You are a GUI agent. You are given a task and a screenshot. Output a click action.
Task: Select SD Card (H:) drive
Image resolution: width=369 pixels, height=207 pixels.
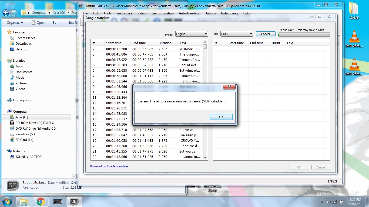tap(24, 140)
